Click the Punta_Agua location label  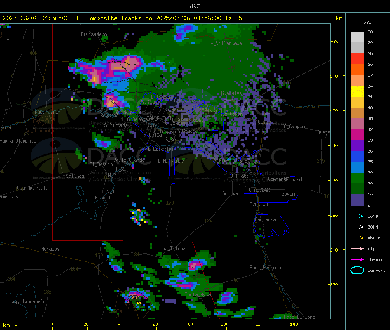pos(198,294)
